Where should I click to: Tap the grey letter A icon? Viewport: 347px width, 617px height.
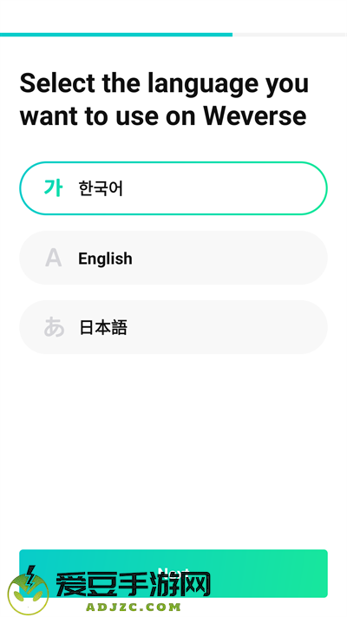click(x=53, y=258)
